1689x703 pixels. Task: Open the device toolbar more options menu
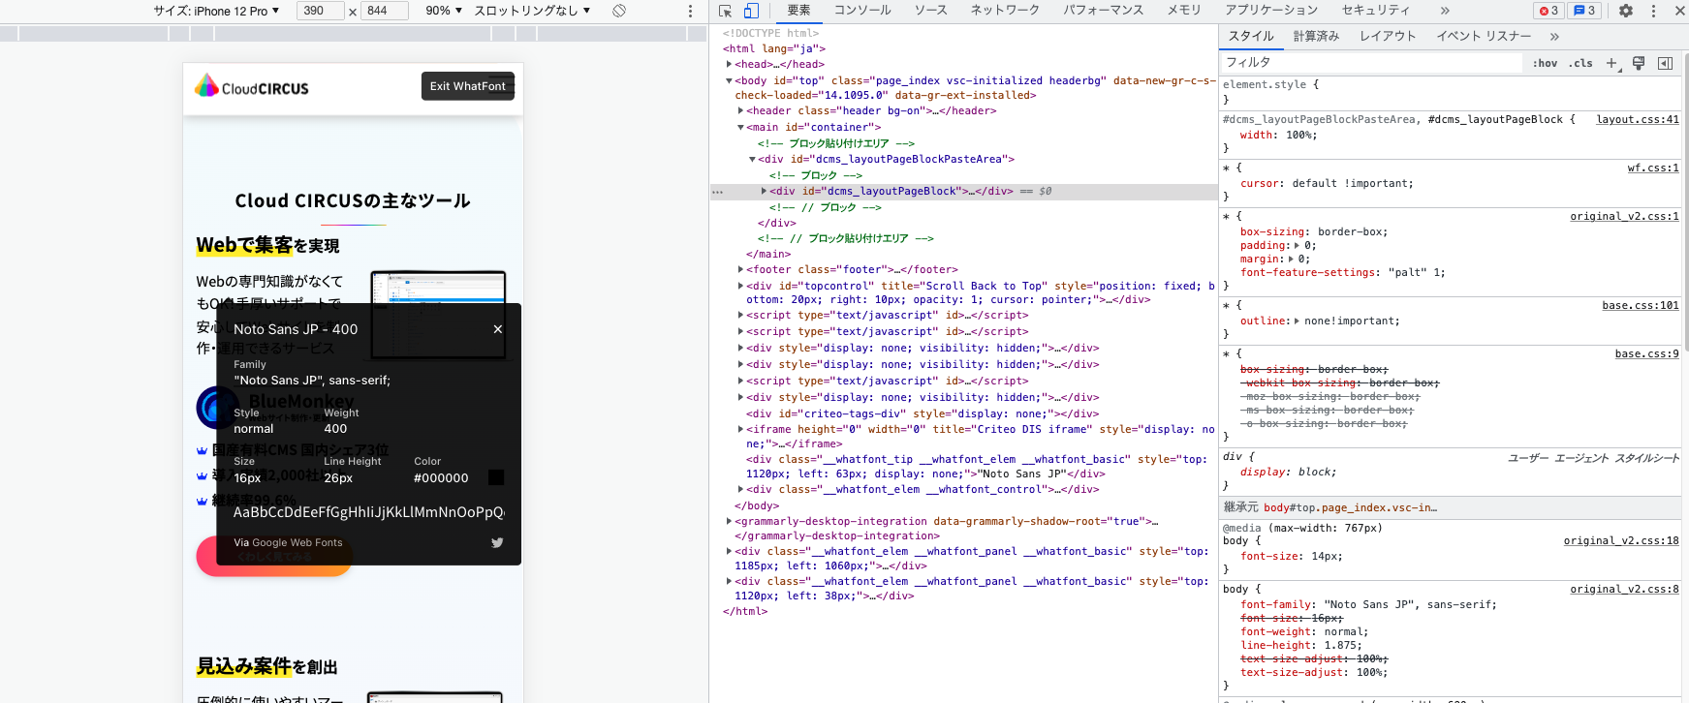[x=690, y=11]
